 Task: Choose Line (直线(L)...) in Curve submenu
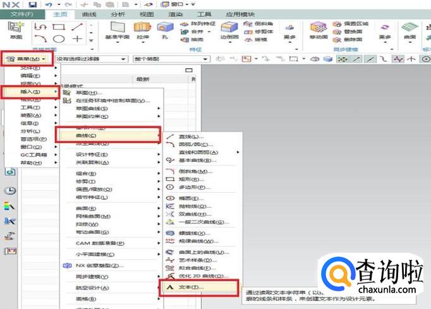(x=203, y=136)
